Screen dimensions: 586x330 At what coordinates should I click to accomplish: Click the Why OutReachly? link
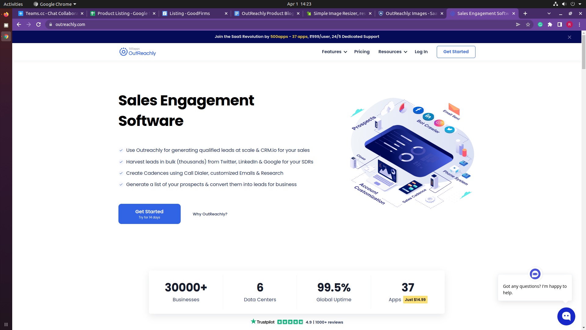pyautogui.click(x=210, y=214)
